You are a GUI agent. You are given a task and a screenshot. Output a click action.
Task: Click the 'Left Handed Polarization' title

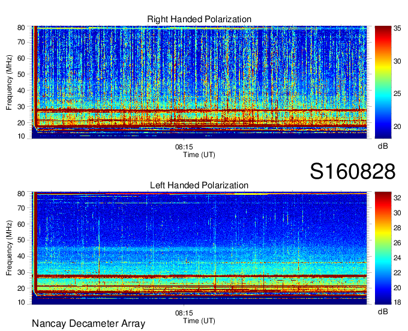pos(199,185)
